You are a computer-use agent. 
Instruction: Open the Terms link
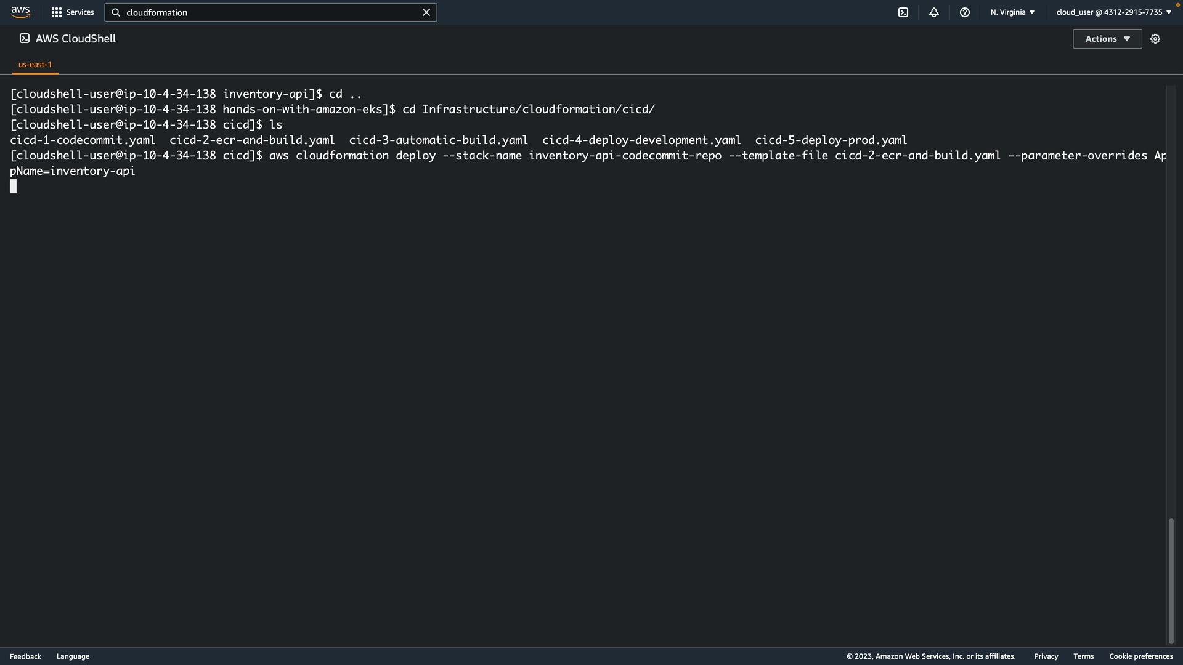1083,656
